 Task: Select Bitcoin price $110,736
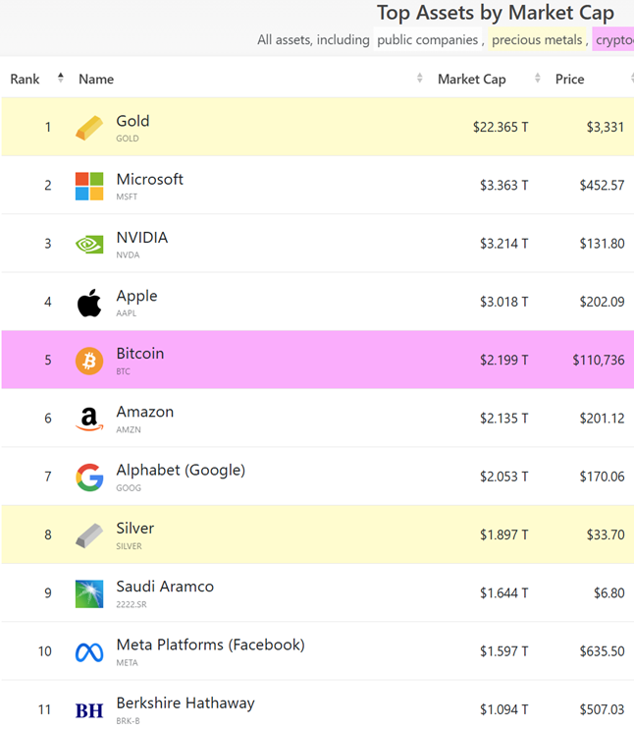click(x=599, y=360)
